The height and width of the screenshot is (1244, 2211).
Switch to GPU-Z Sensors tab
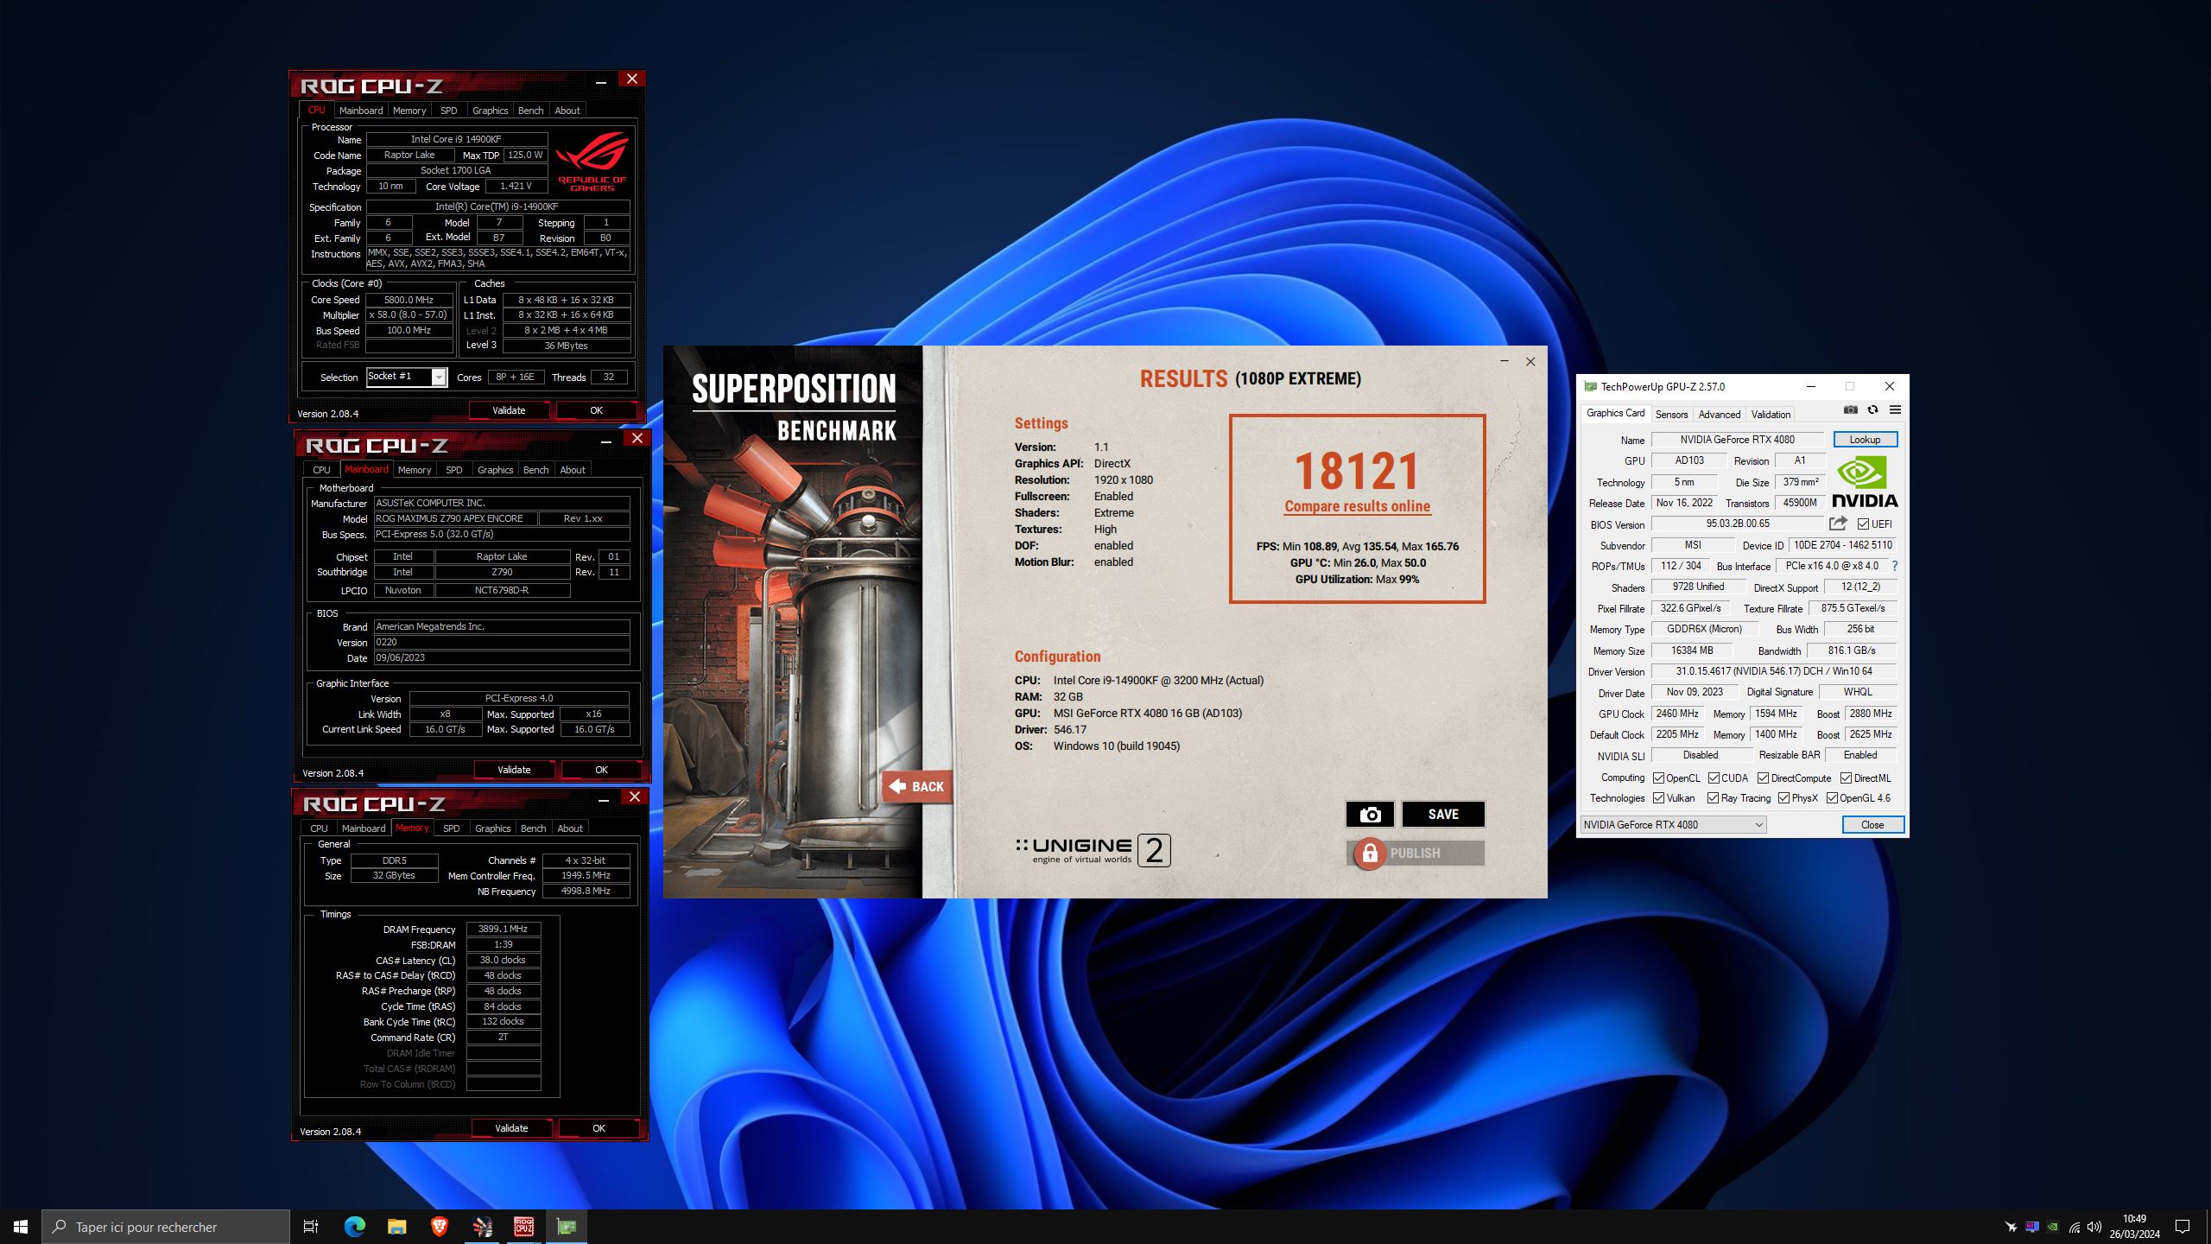[1671, 415]
